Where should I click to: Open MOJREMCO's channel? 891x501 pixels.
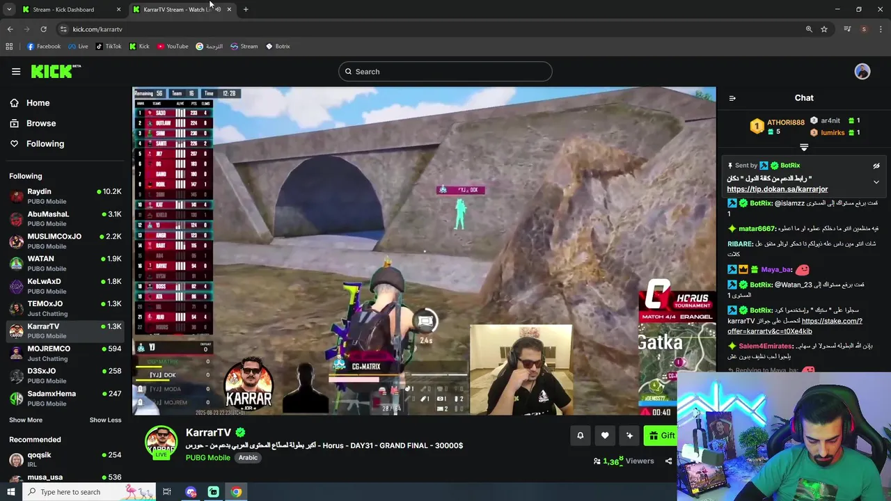[x=65, y=353]
